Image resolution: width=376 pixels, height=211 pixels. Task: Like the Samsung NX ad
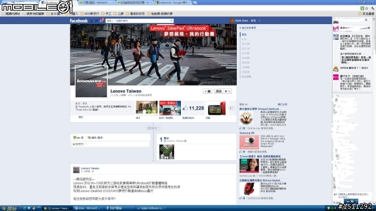pyautogui.click(x=244, y=152)
